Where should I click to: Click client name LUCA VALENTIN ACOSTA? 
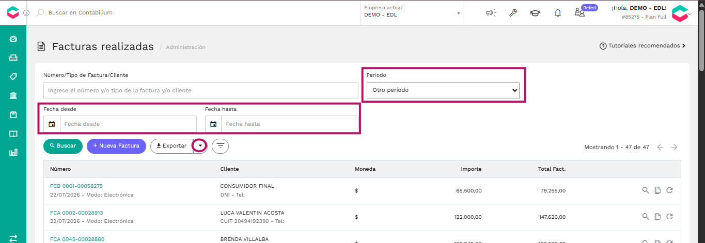click(252, 213)
